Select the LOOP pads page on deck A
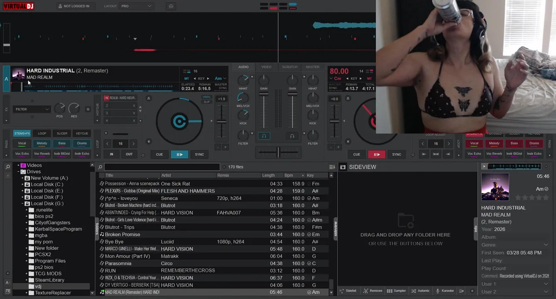The image size is (556, 299). pos(42,133)
